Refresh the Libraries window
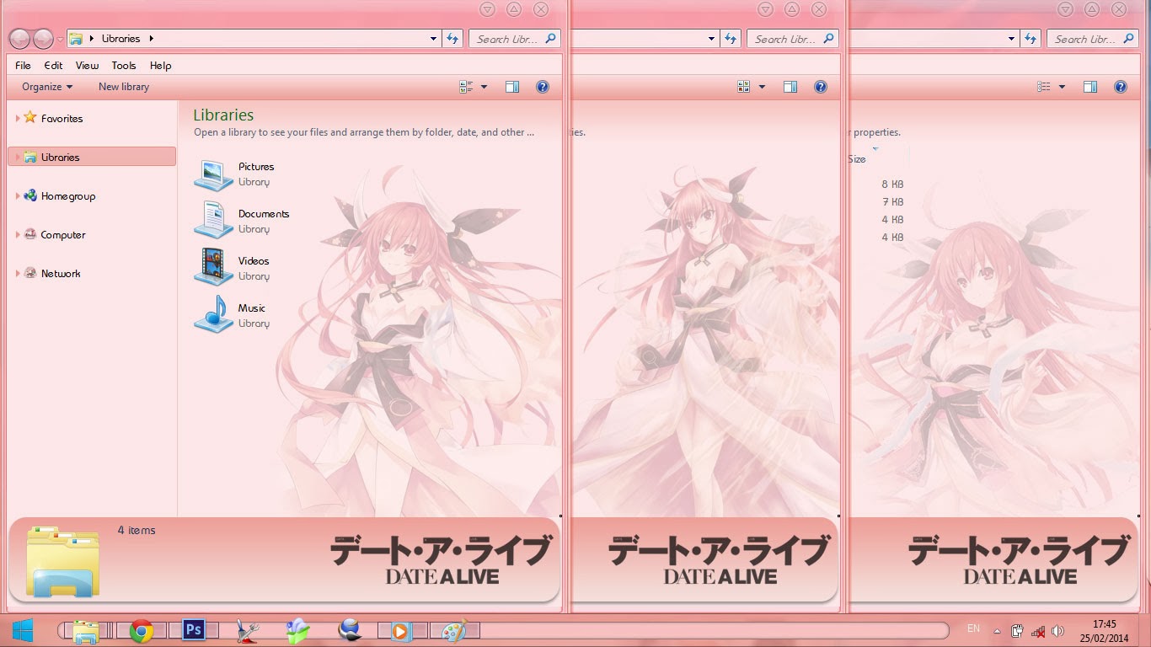This screenshot has width=1151, height=647. point(452,39)
